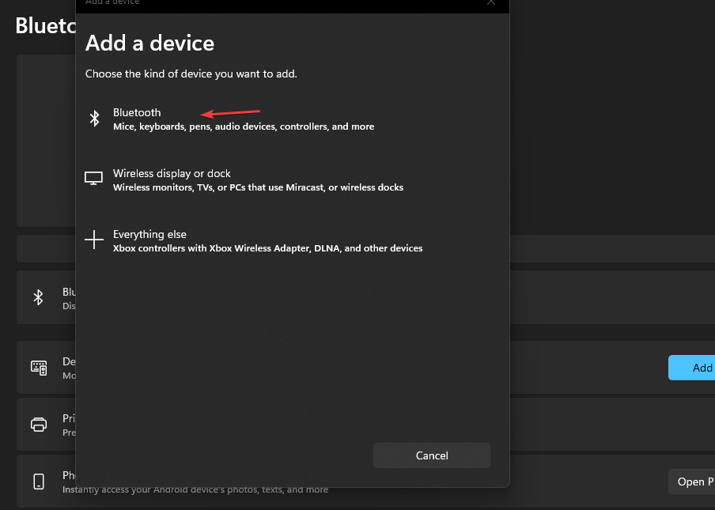Click the Bluetooth icon in the dialog
The image size is (715, 510).
coord(94,119)
